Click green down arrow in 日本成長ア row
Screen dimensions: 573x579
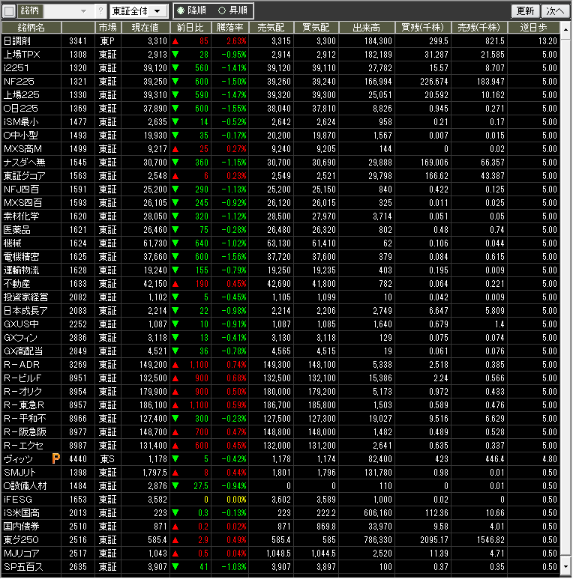click(175, 311)
